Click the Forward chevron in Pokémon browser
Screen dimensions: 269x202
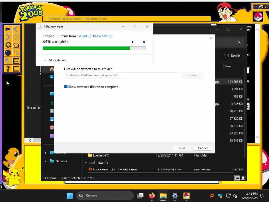coord(8,37)
